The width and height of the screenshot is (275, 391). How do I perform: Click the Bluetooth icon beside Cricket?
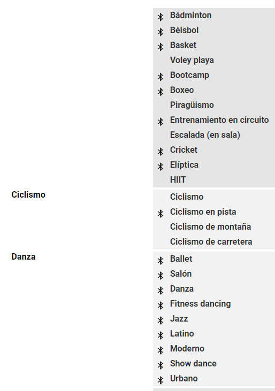pos(161,152)
